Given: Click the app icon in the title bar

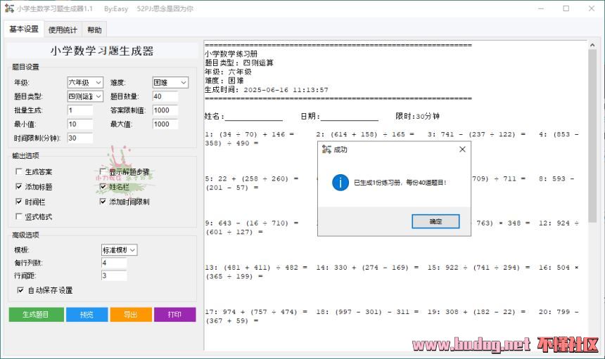Looking at the screenshot, I should tap(8, 8).
